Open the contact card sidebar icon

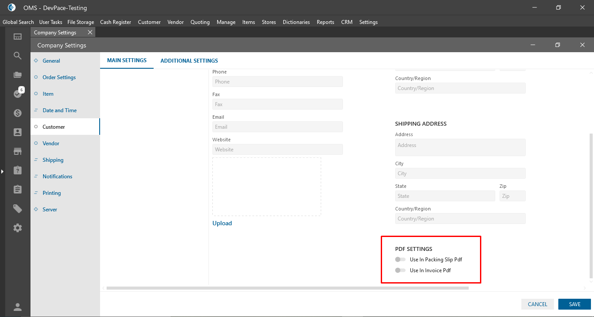tap(17, 132)
